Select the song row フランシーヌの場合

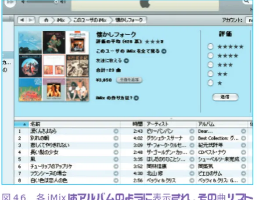click(133, 173)
